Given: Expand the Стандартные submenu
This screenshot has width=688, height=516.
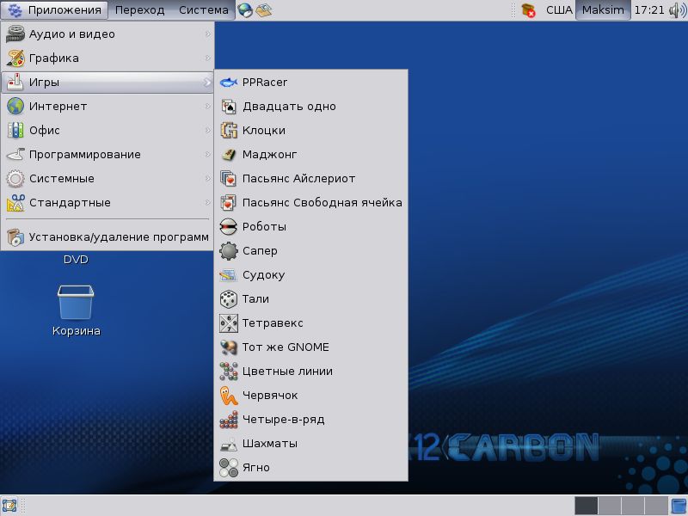Looking at the screenshot, I should point(107,203).
